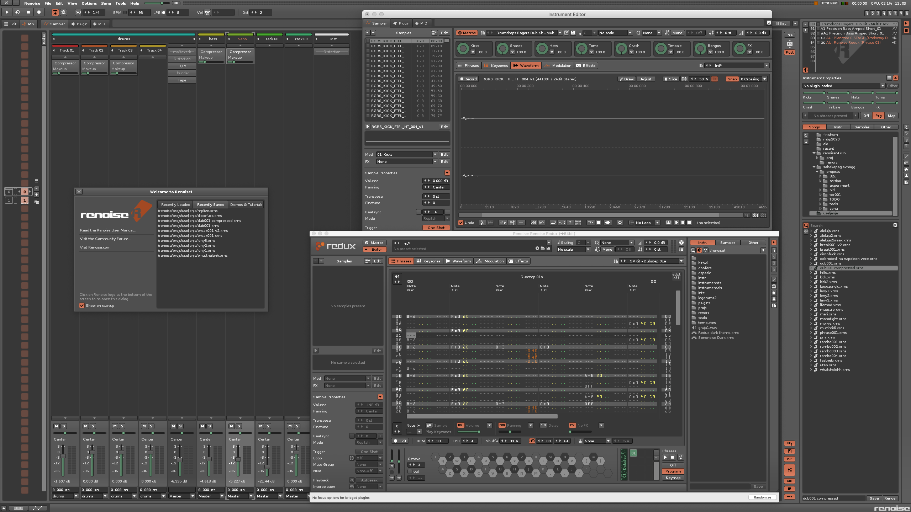This screenshot has height=512, width=911.
Task: Open the FX None dropdown in Instrument Editor
Action: tap(407, 161)
